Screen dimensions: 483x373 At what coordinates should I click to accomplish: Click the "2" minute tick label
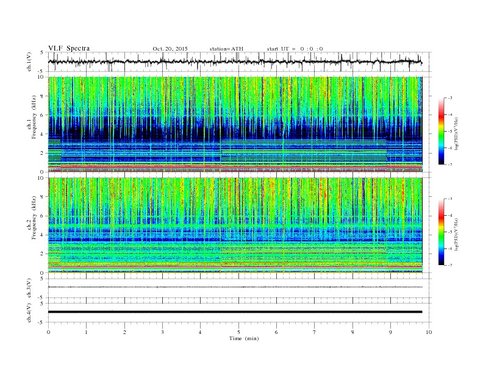pos(124,332)
